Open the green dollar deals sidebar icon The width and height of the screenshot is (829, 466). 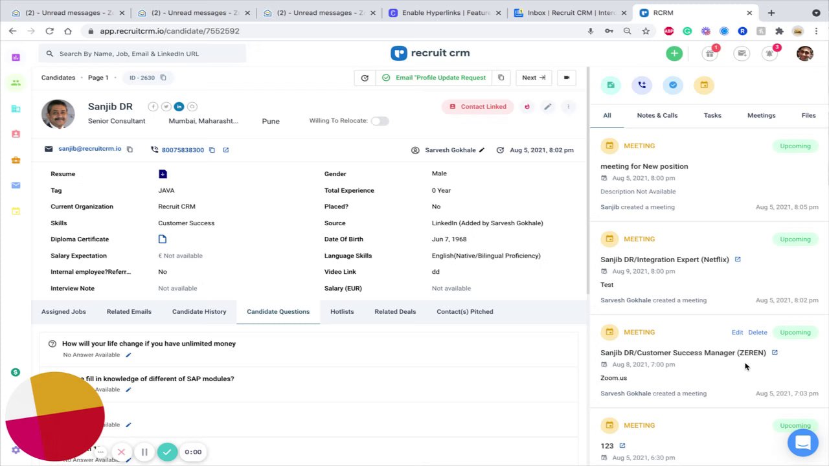click(16, 372)
